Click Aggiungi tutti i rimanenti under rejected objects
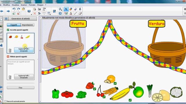 coord(24,77)
